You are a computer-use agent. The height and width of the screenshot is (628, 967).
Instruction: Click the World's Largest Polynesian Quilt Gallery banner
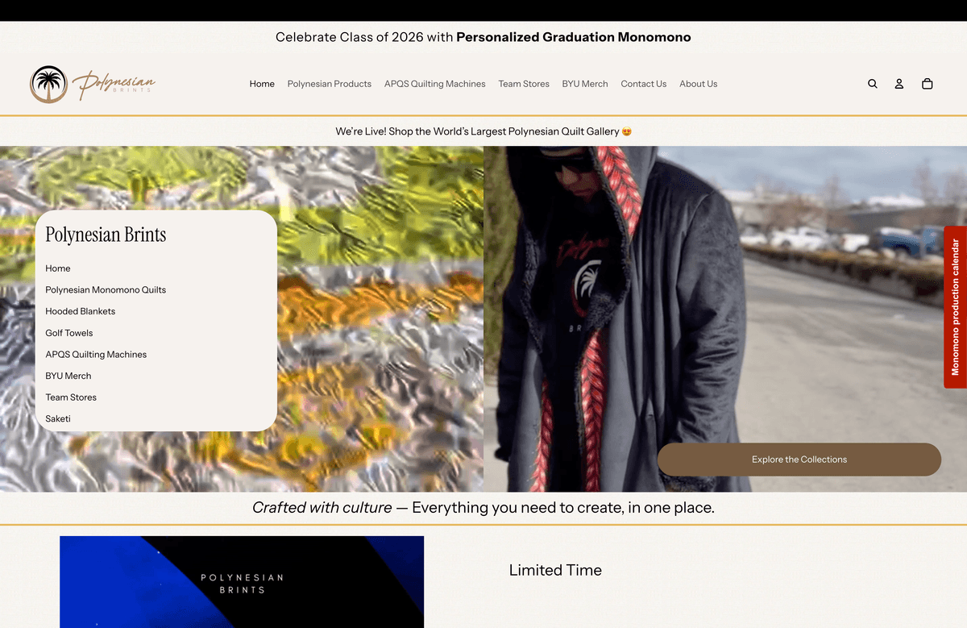click(483, 131)
